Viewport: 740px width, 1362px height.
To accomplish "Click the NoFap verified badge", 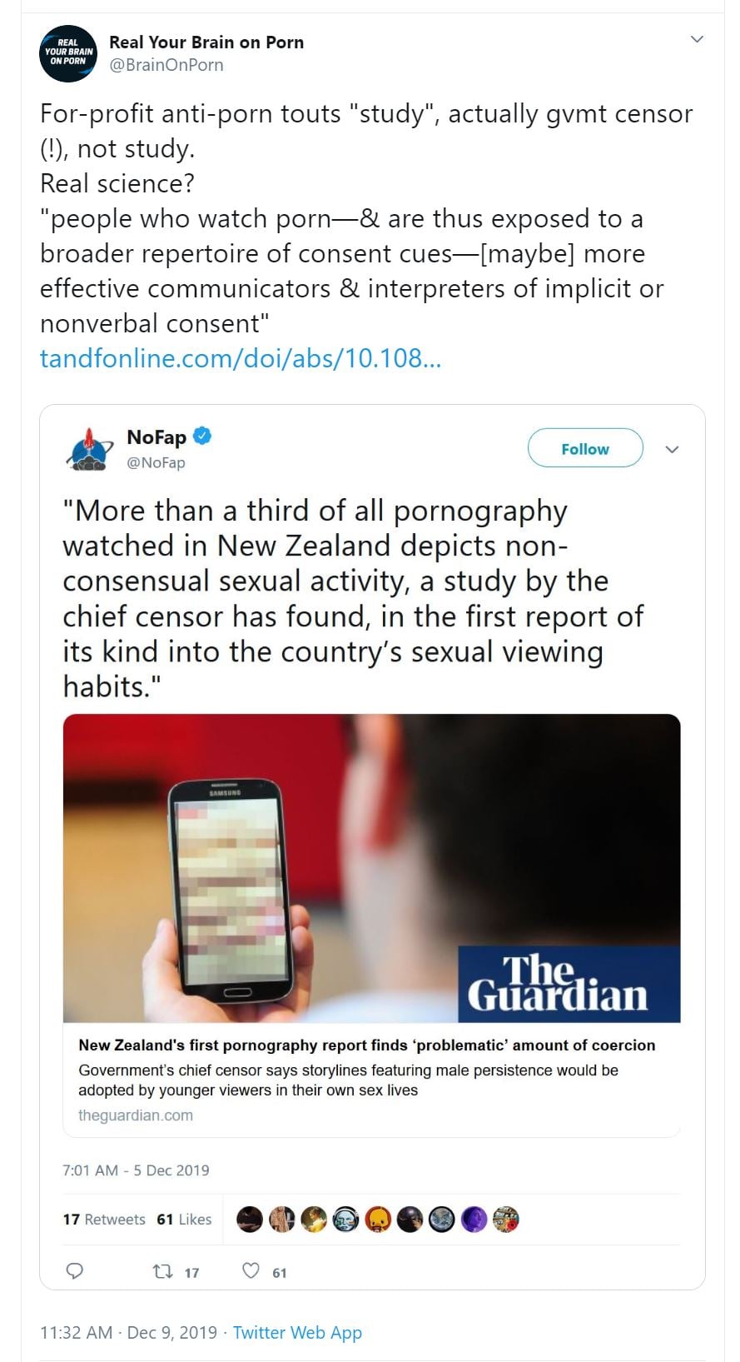I will [x=202, y=436].
